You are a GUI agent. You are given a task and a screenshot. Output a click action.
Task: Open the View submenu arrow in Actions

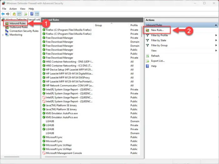point(216,51)
